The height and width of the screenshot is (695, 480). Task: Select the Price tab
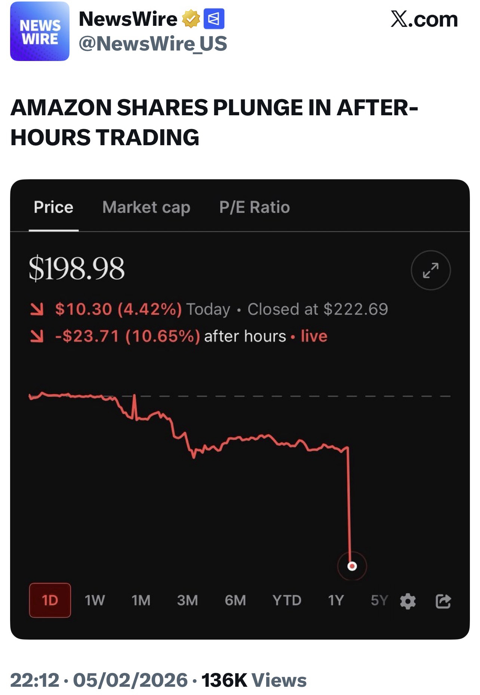tap(53, 207)
